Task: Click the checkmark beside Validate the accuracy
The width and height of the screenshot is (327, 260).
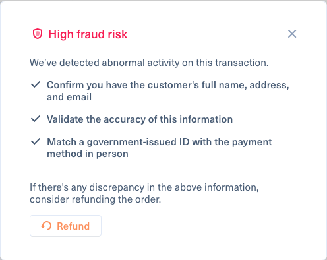Action: coord(36,119)
